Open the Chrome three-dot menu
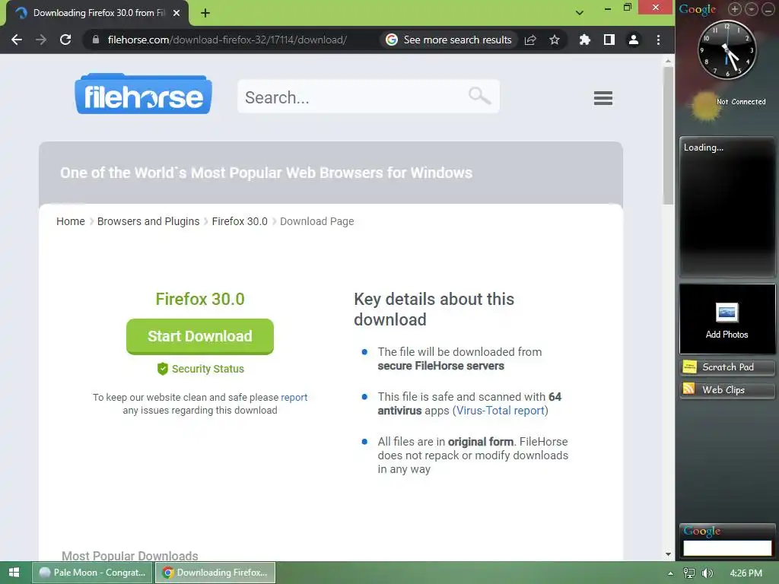 pyautogui.click(x=658, y=40)
